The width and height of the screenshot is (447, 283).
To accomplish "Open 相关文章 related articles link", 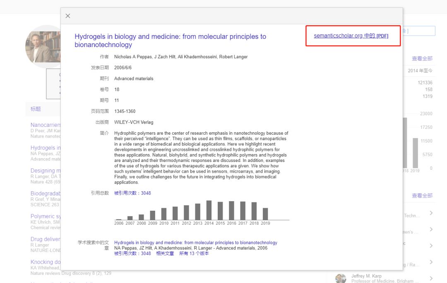I will [x=165, y=253].
